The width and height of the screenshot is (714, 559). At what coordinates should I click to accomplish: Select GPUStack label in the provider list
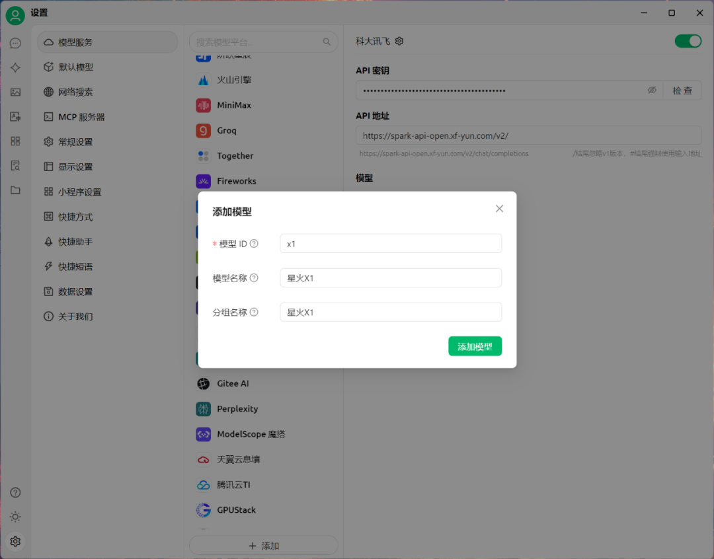pyautogui.click(x=236, y=510)
